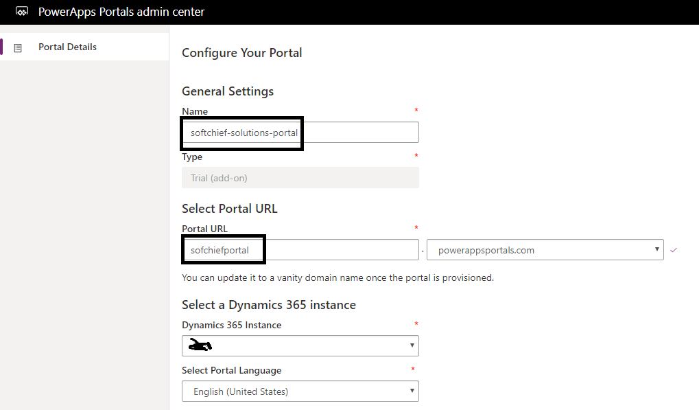Click the PowerApps logo icon in header
The width and height of the screenshot is (699, 410).
point(22,12)
